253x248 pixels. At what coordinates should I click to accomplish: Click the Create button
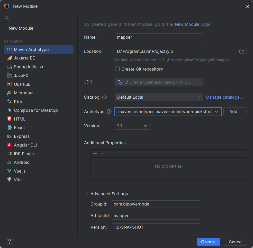tap(208, 242)
